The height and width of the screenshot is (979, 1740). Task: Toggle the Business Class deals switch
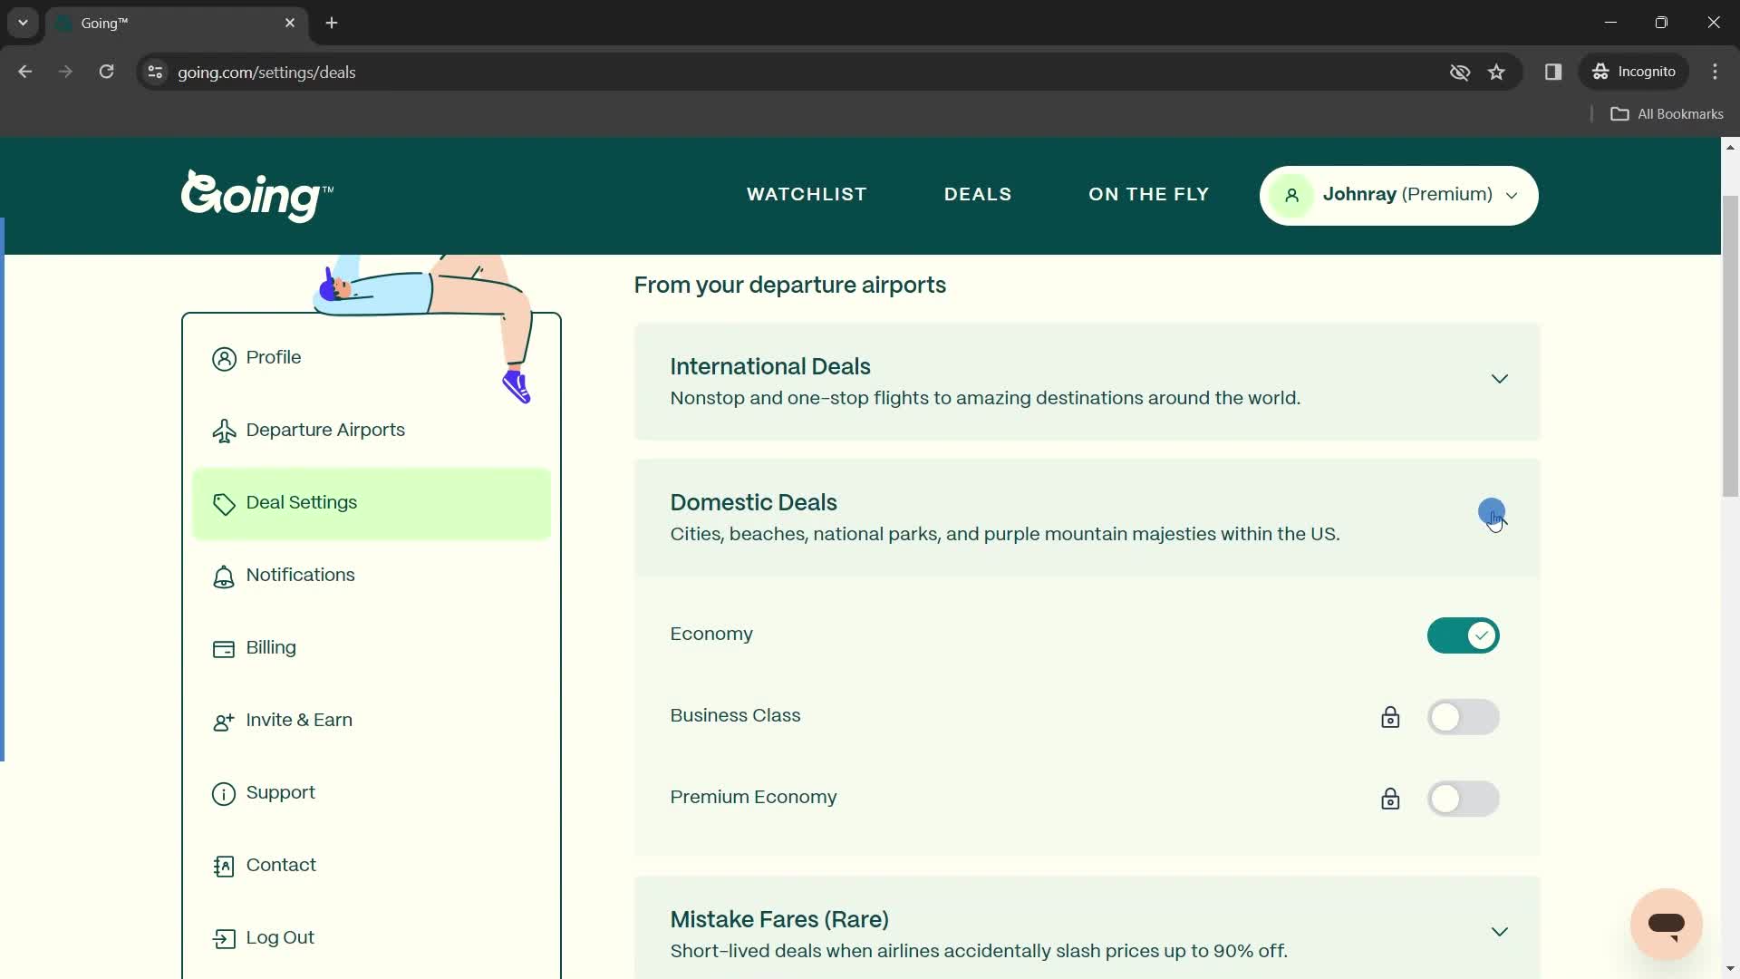point(1464,715)
